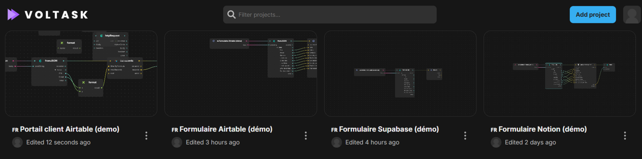642x159 pixels.
Task: Open options menu for Portail client Airtable
Action: [146, 136]
